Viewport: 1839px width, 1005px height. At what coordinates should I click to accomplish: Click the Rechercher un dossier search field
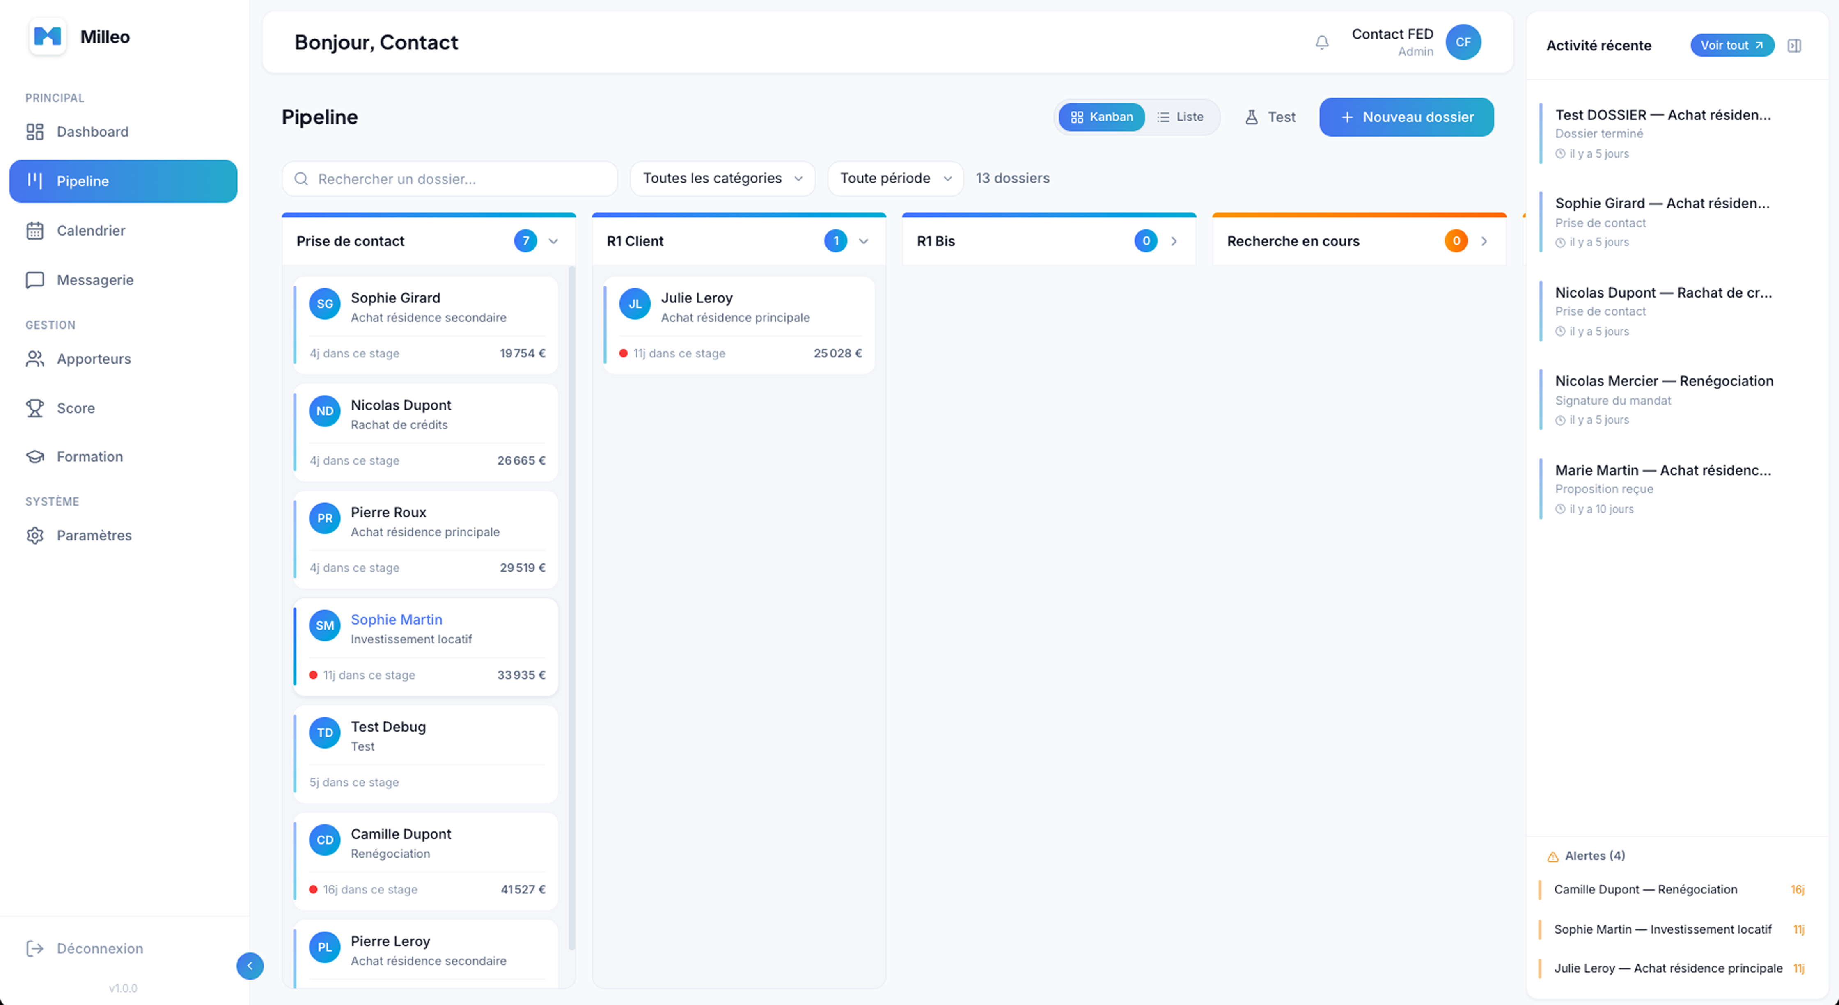tap(450, 179)
